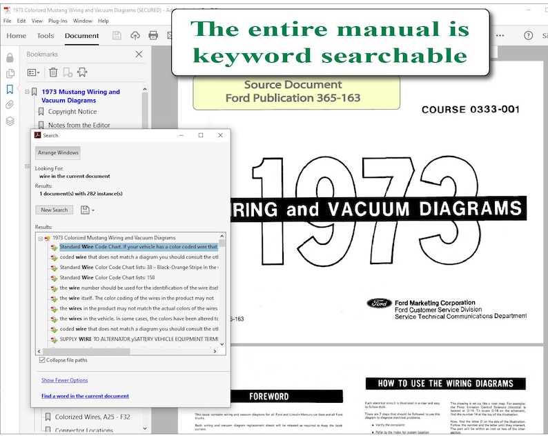The height and width of the screenshot is (438, 548).
Task: Collapse 1973 Mustang Wiring bookmark tree
Action: (27, 92)
